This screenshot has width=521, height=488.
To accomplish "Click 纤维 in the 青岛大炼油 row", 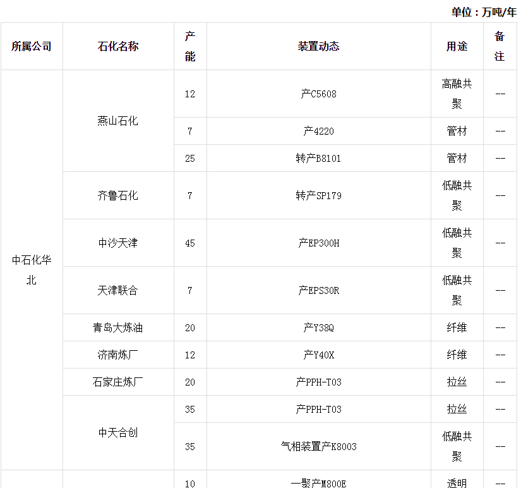I will click(x=457, y=327).
